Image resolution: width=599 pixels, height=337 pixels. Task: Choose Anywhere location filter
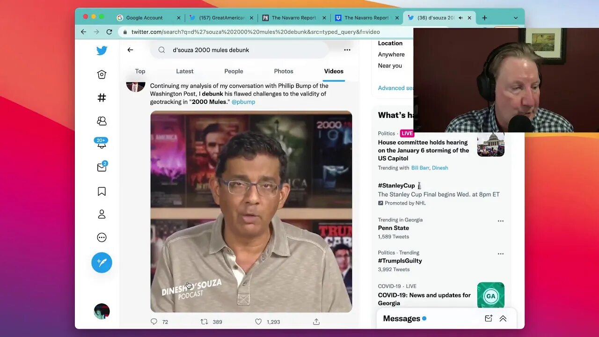[x=391, y=54]
